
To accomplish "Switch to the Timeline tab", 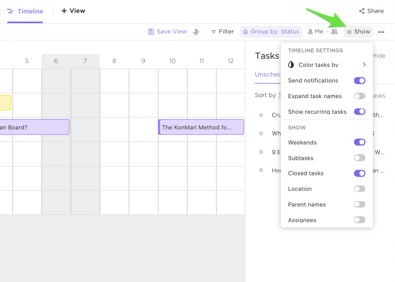I will (x=25, y=11).
